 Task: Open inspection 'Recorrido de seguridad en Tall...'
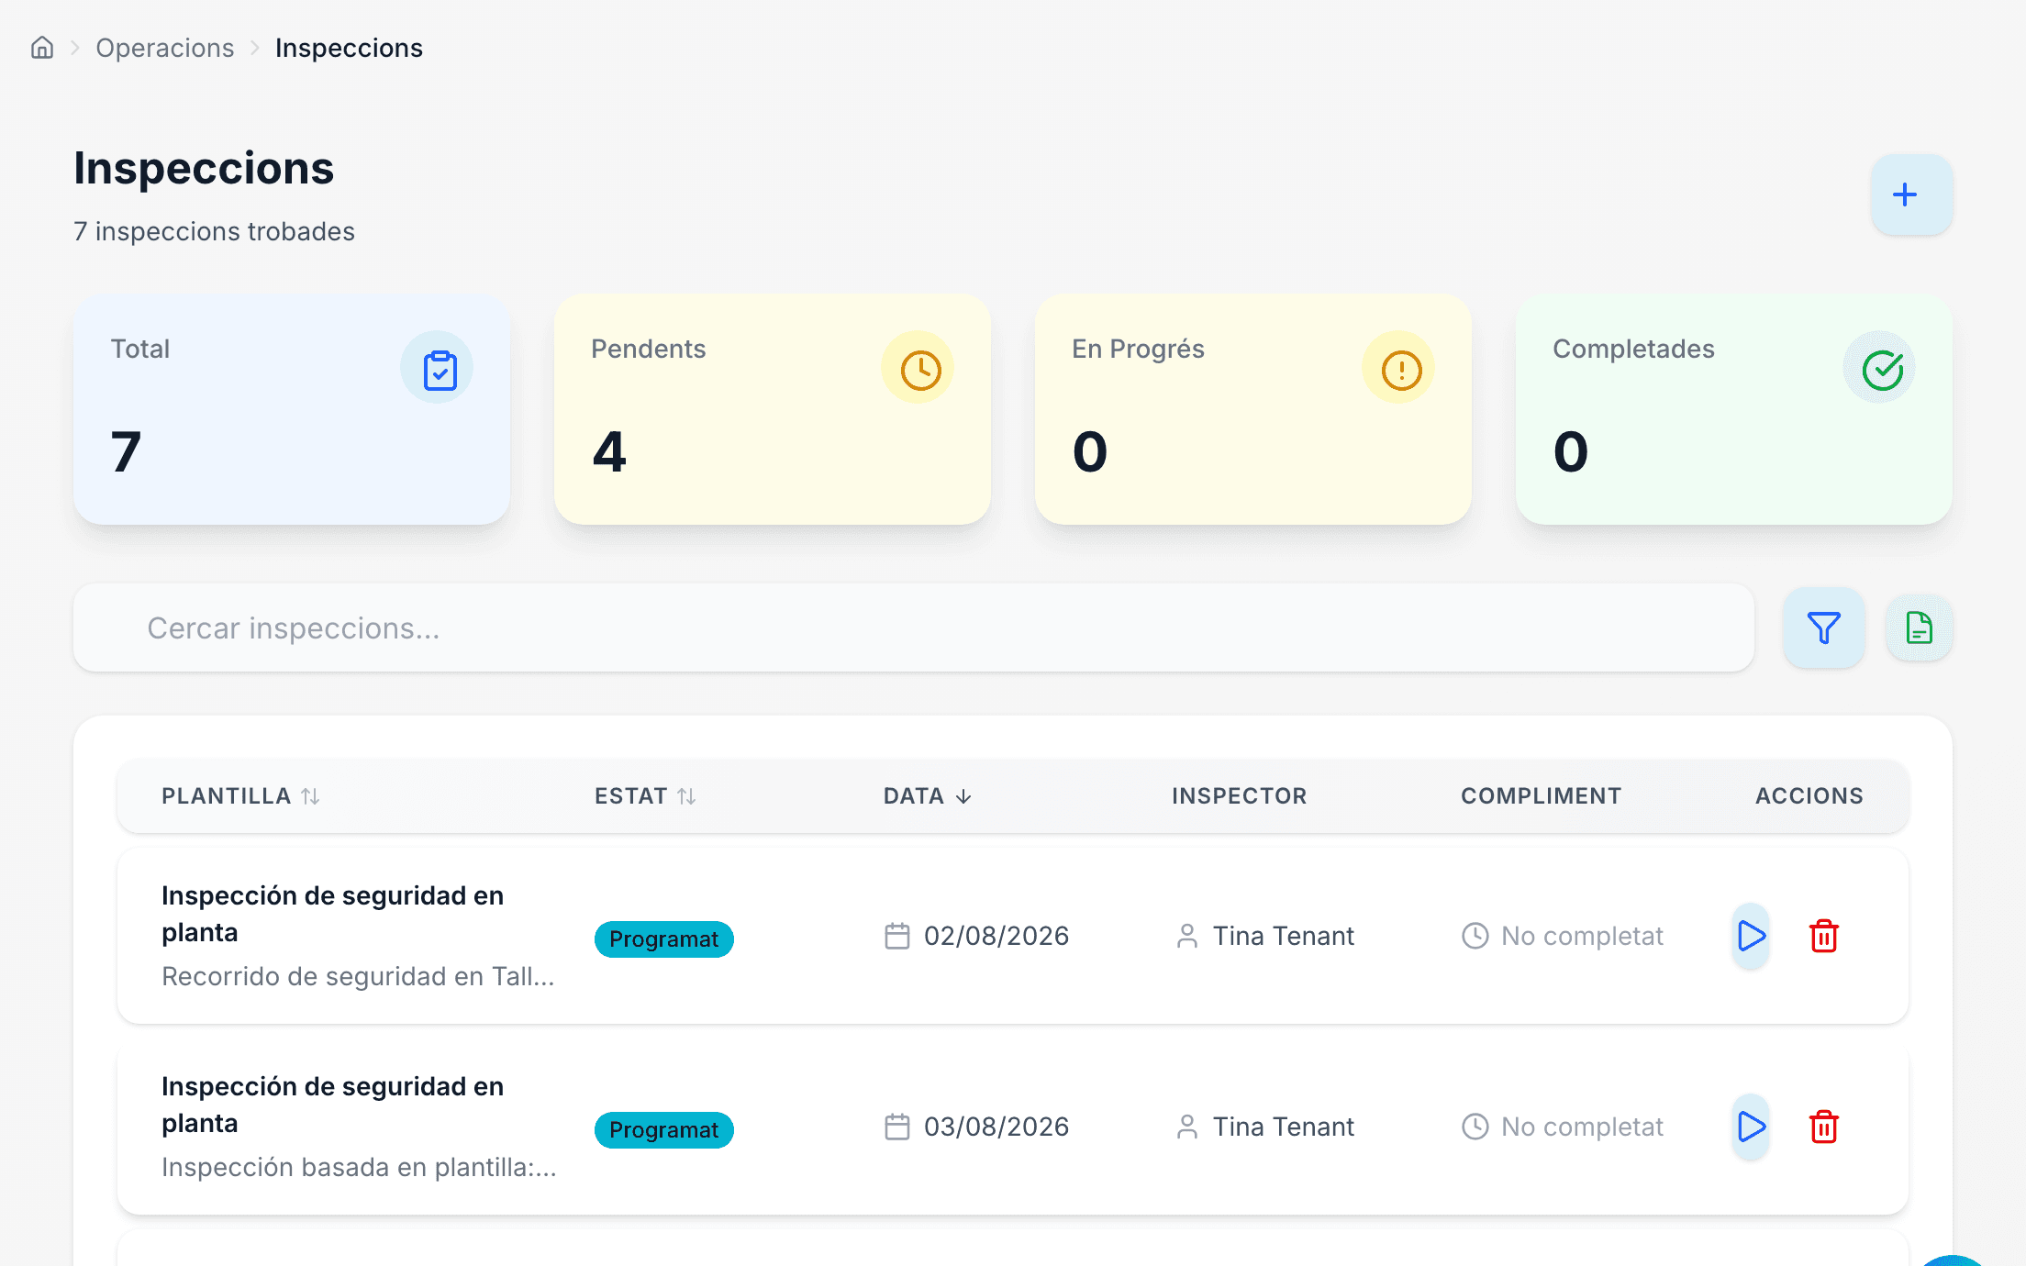coord(358,976)
